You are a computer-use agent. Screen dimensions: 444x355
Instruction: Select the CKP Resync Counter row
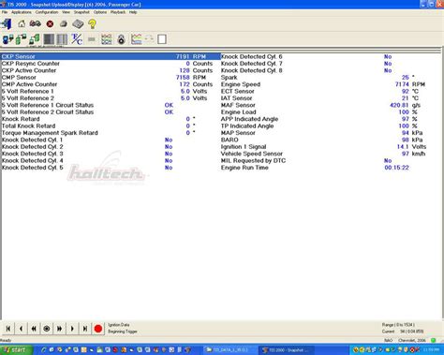pyautogui.click(x=111, y=64)
